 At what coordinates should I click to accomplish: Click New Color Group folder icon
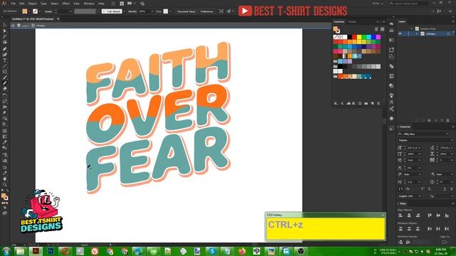pyautogui.click(x=366, y=104)
